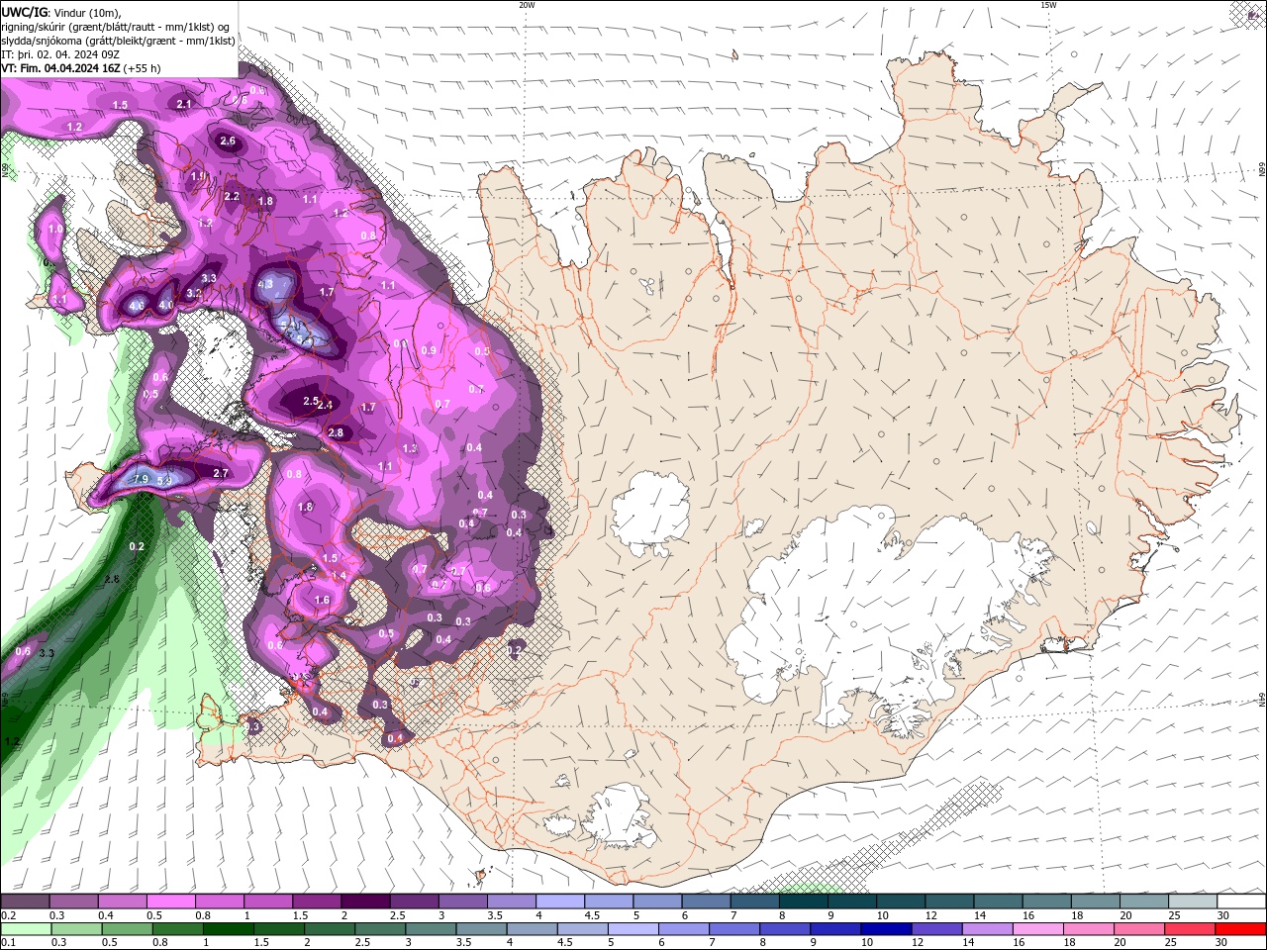The width and height of the screenshot is (1267, 950).
Task: Select the bright red 30 rain scale swatch
Action: coord(1241,929)
